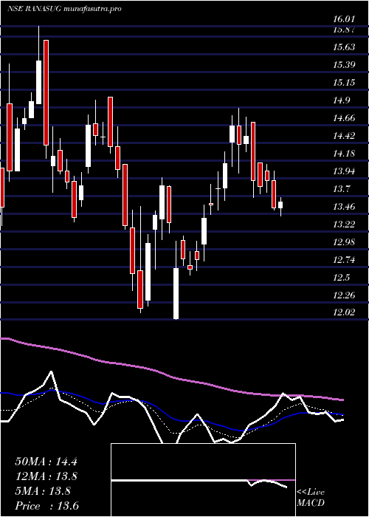Select the 15.39 price axis label
The width and height of the screenshot is (369, 517).
[x=344, y=64]
